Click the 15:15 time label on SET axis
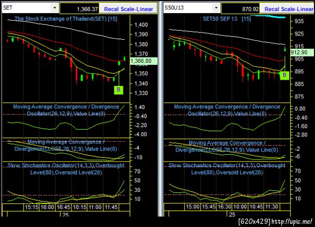Viewport: 315px width, 227px height. tap(31, 207)
